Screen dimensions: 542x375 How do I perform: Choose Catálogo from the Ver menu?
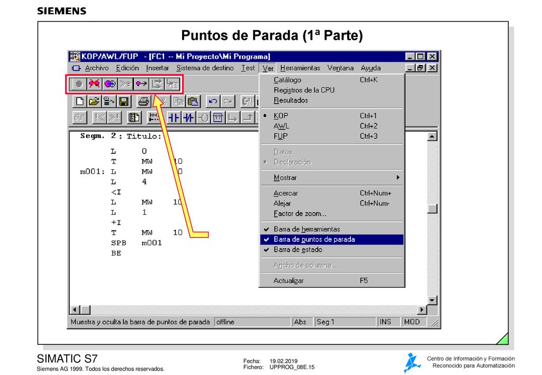click(332, 80)
